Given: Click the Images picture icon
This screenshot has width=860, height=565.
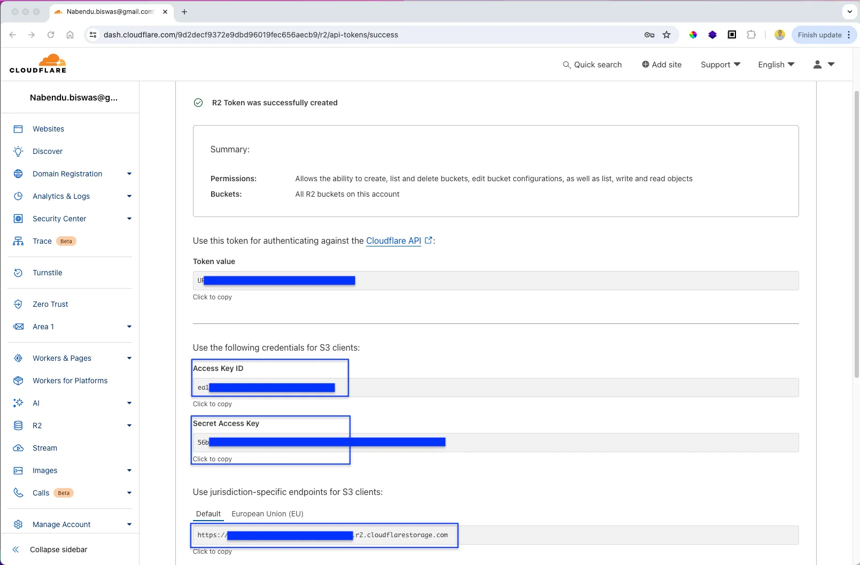Looking at the screenshot, I should pyautogui.click(x=18, y=470).
